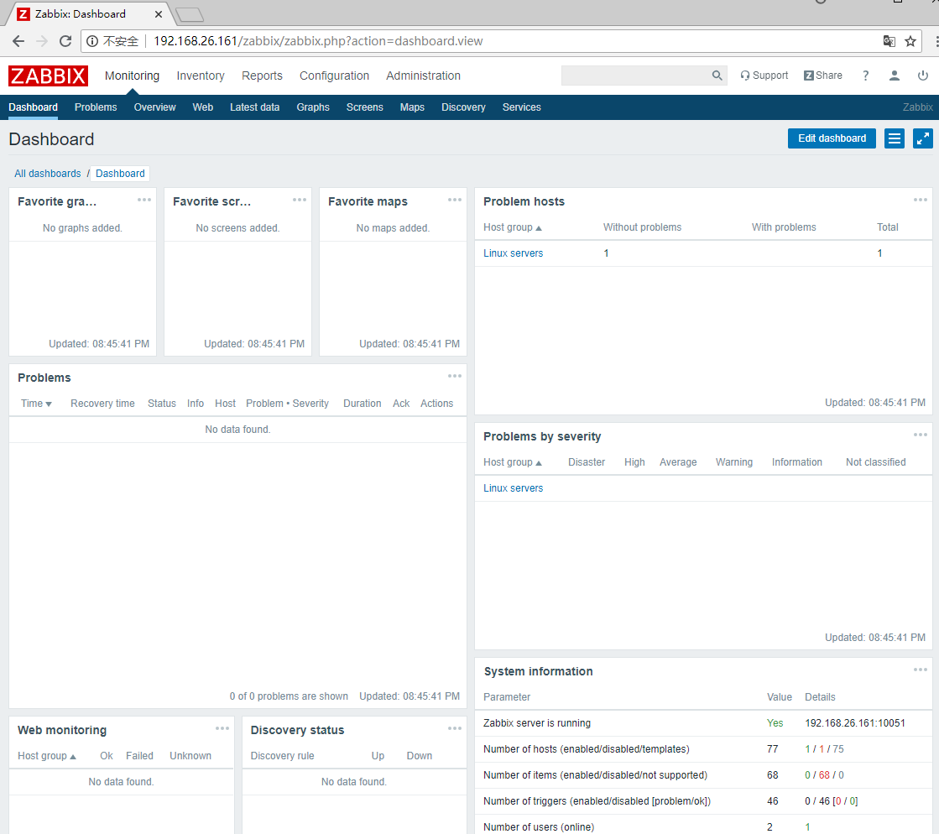Sort Web monitoring by Host group
Viewport: 939px width, 834px height.
point(44,755)
